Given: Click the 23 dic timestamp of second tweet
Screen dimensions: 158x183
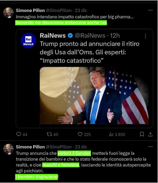Looking at the screenshot, I should click(81, 147).
